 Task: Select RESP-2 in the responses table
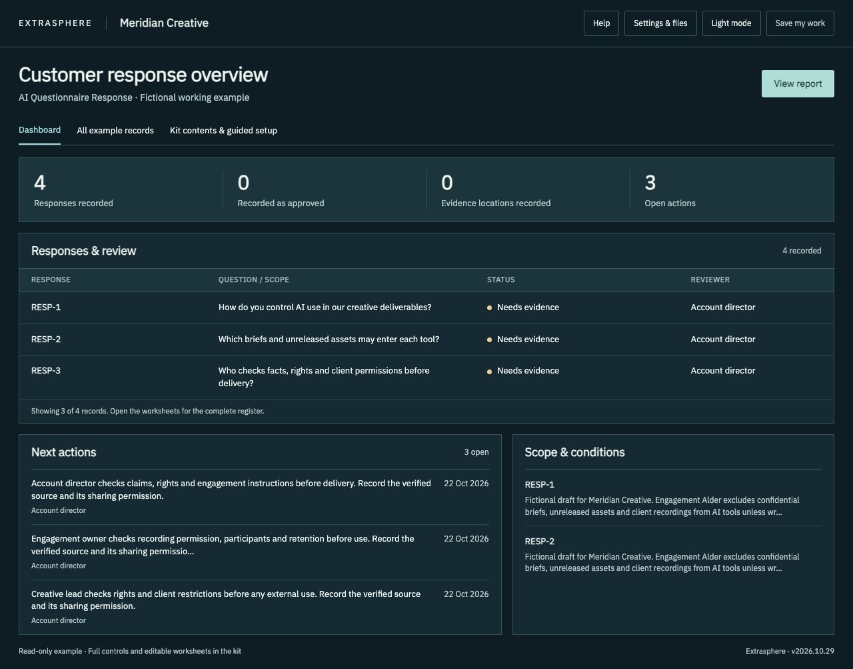(x=46, y=340)
